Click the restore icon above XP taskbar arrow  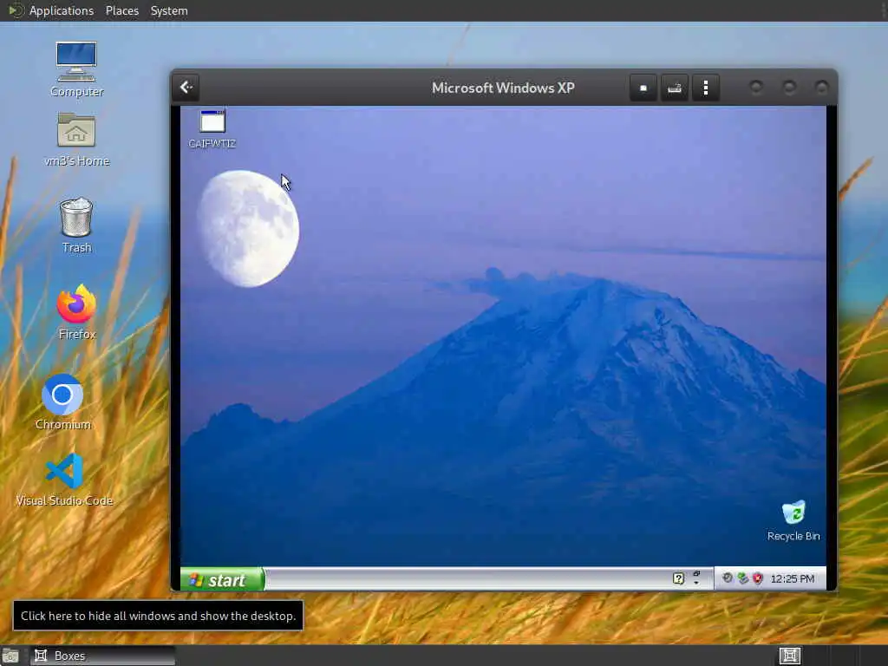696,574
